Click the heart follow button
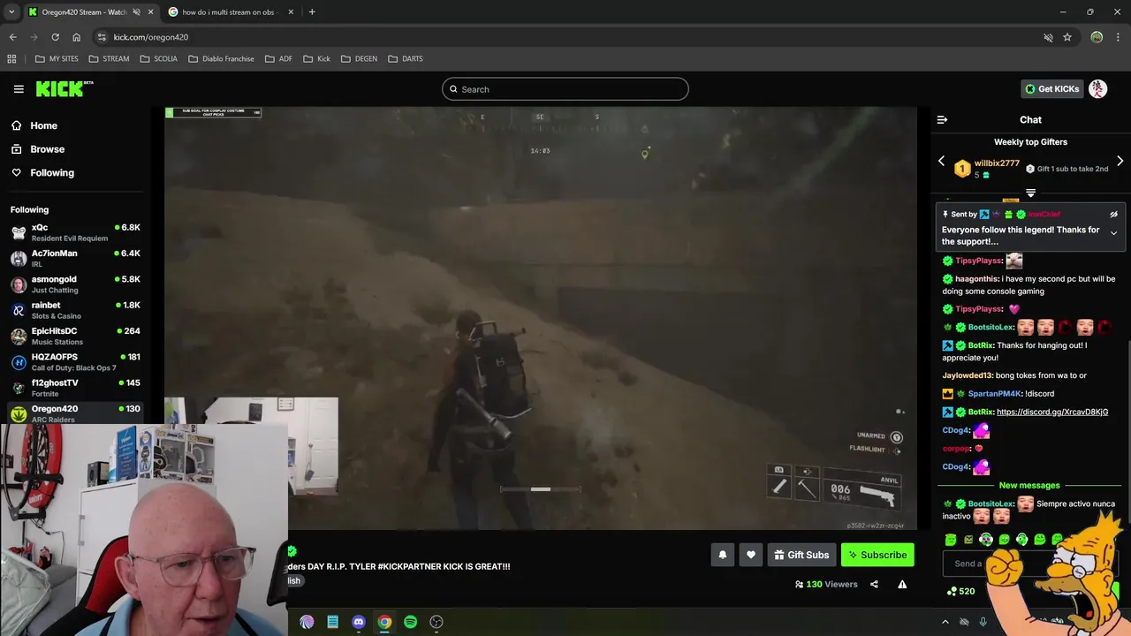This screenshot has height=636, width=1131. tap(751, 555)
